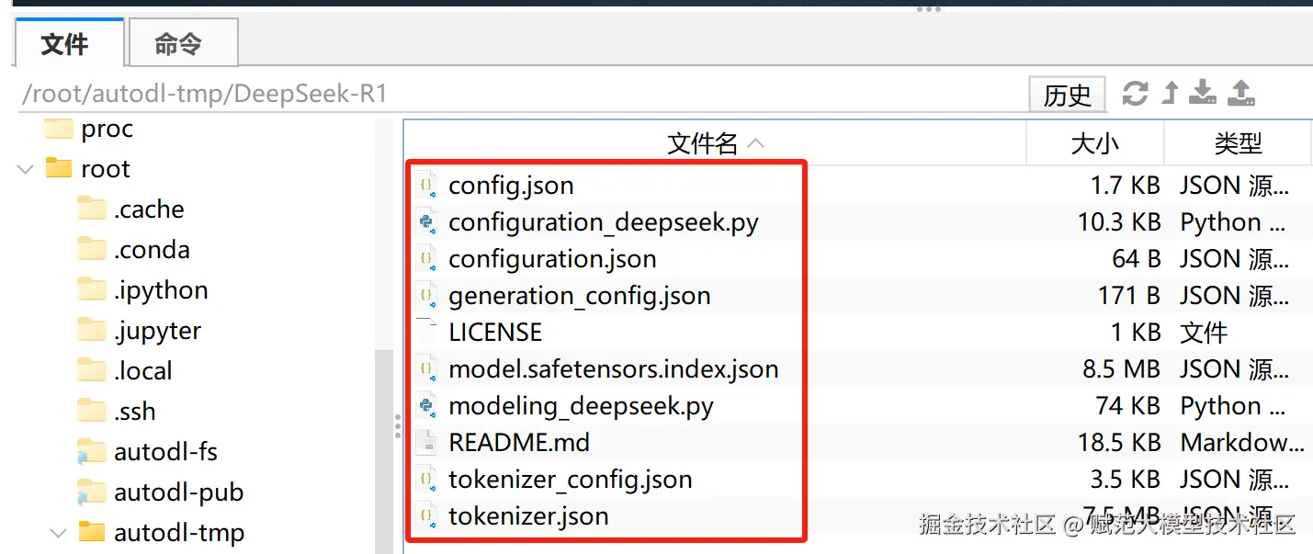This screenshot has width=1313, height=554.
Task: Click the autodl-fs shortcut folder icon
Action: pos(92,452)
